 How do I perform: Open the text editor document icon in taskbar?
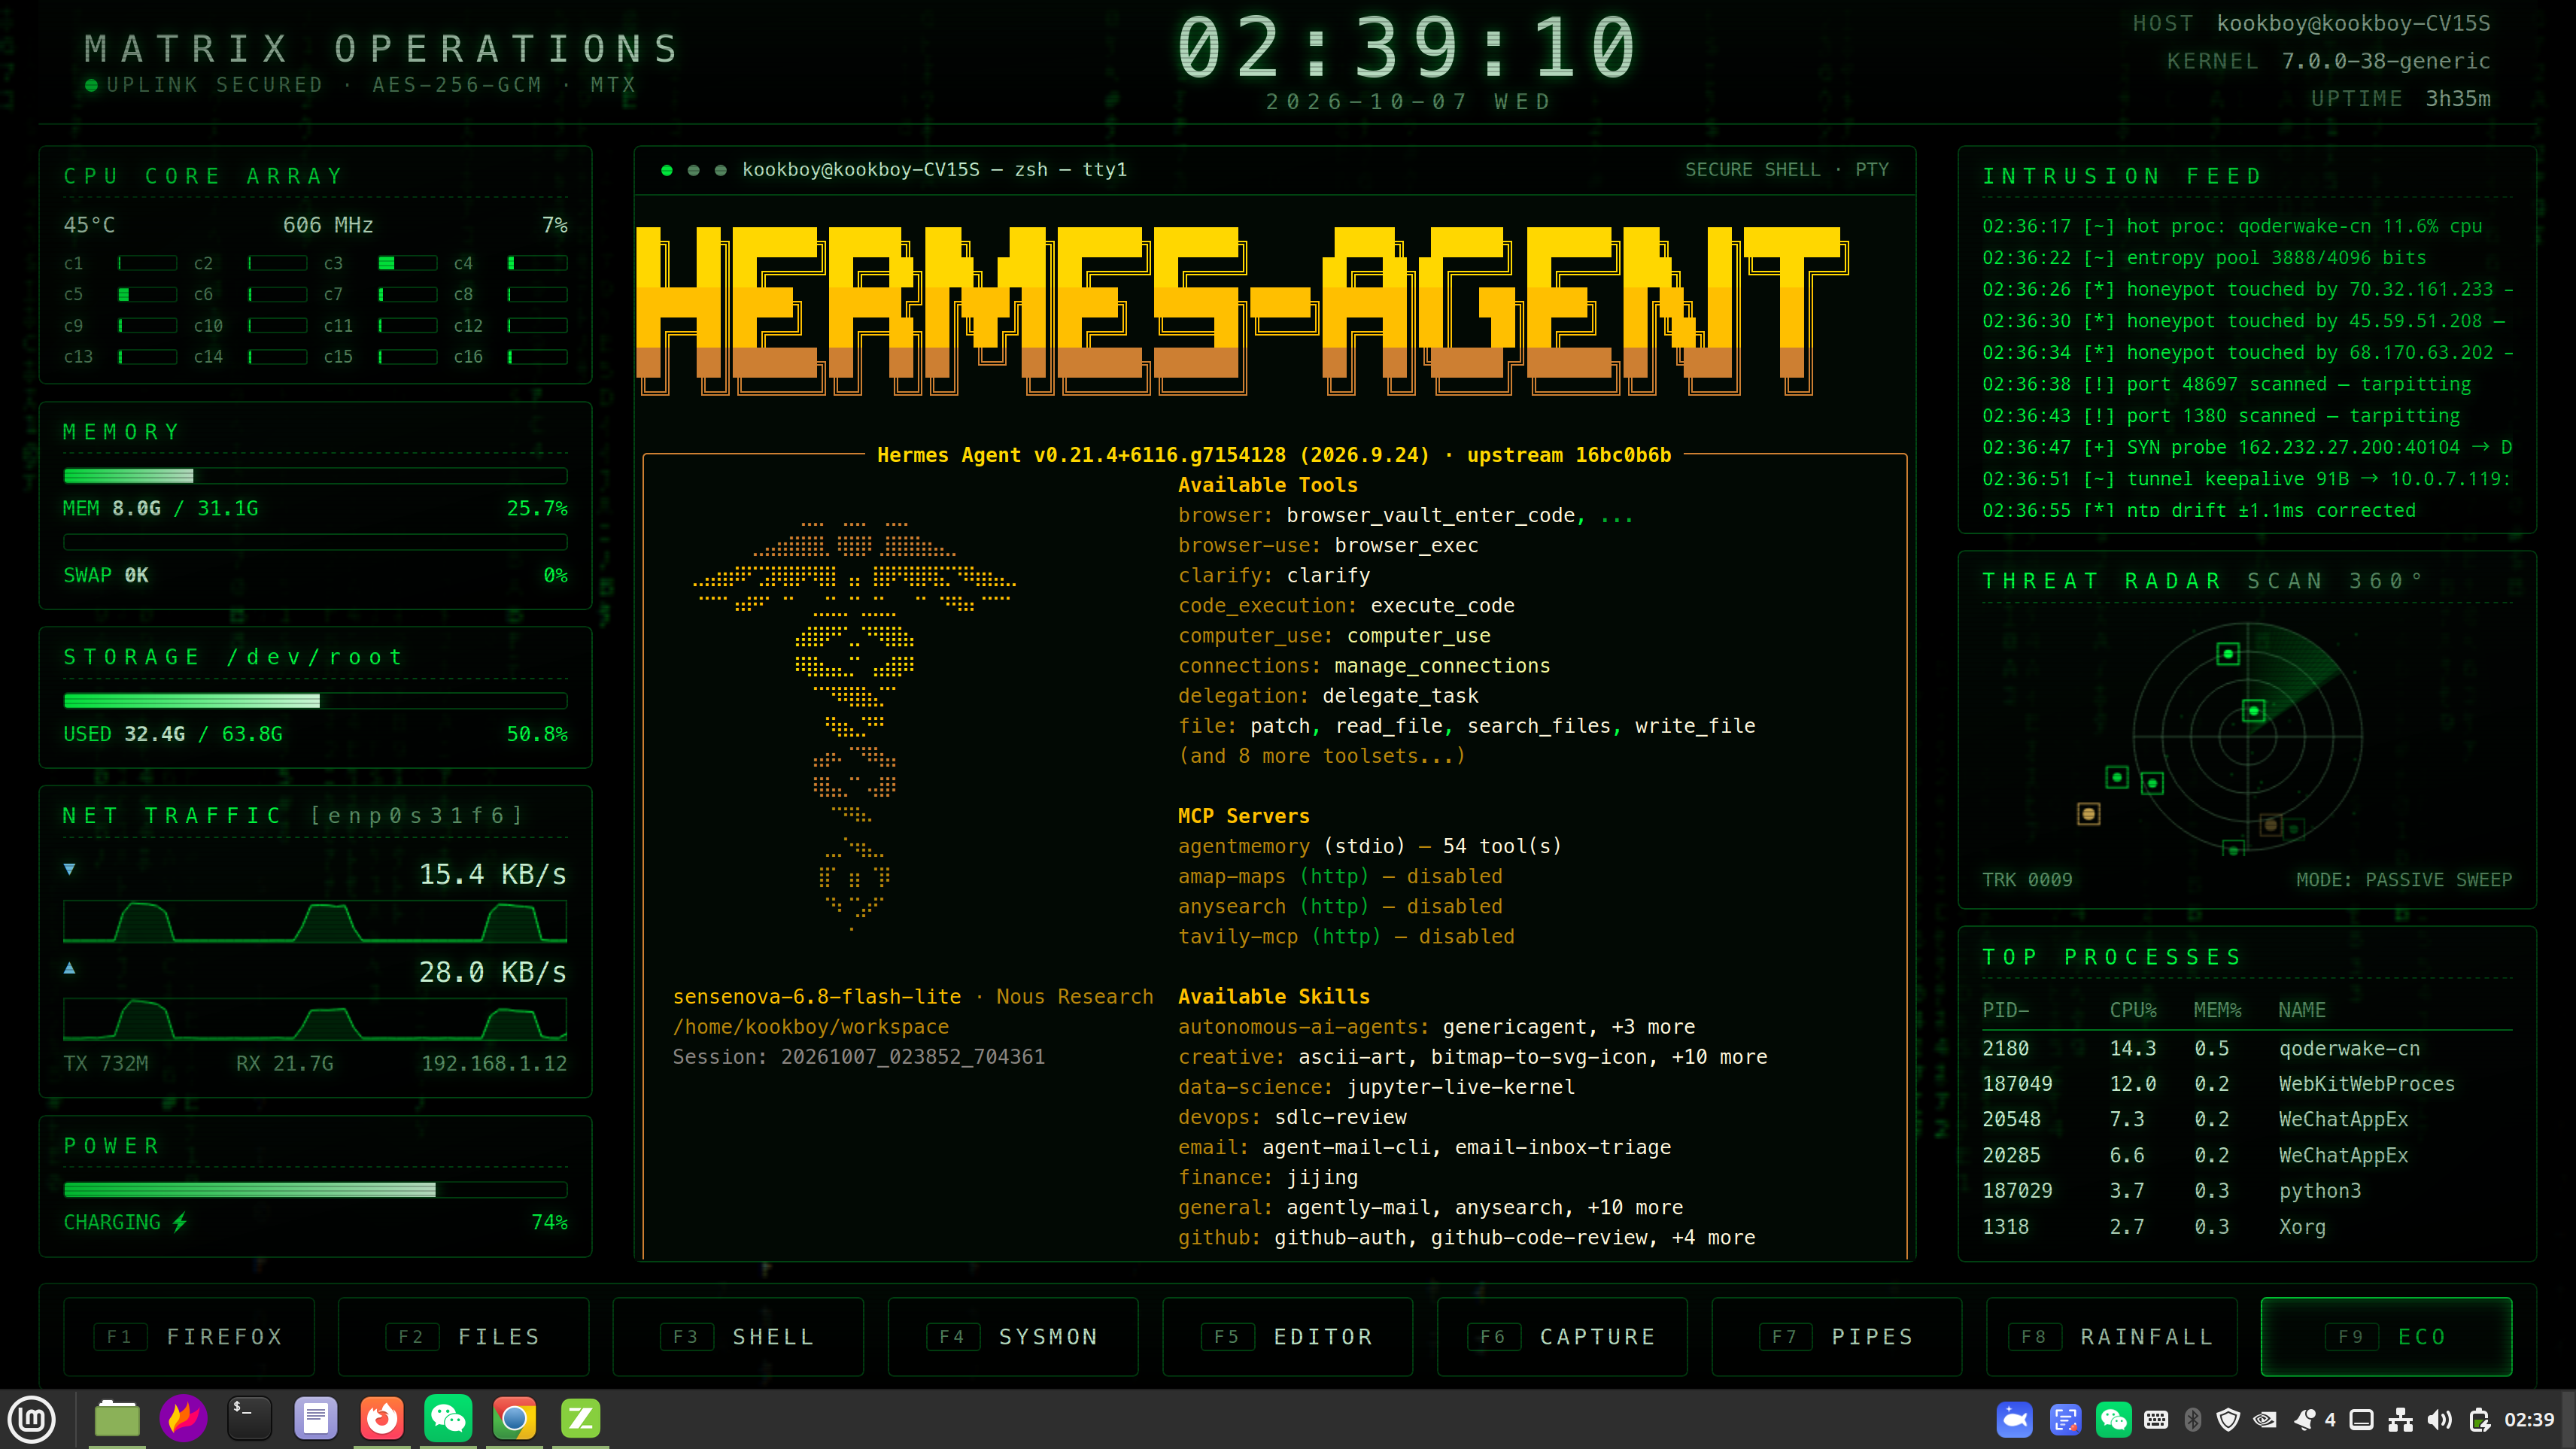point(316,1419)
